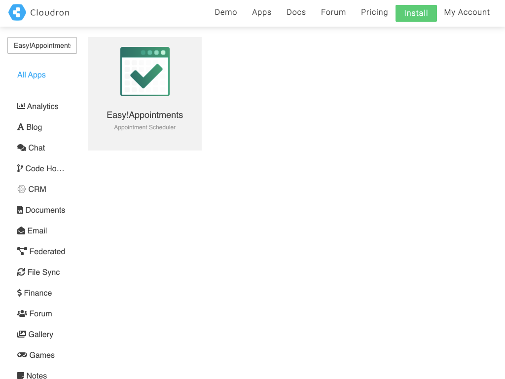Click the Finance dollar sign icon
Screen dimensions: 505x379
(19, 293)
